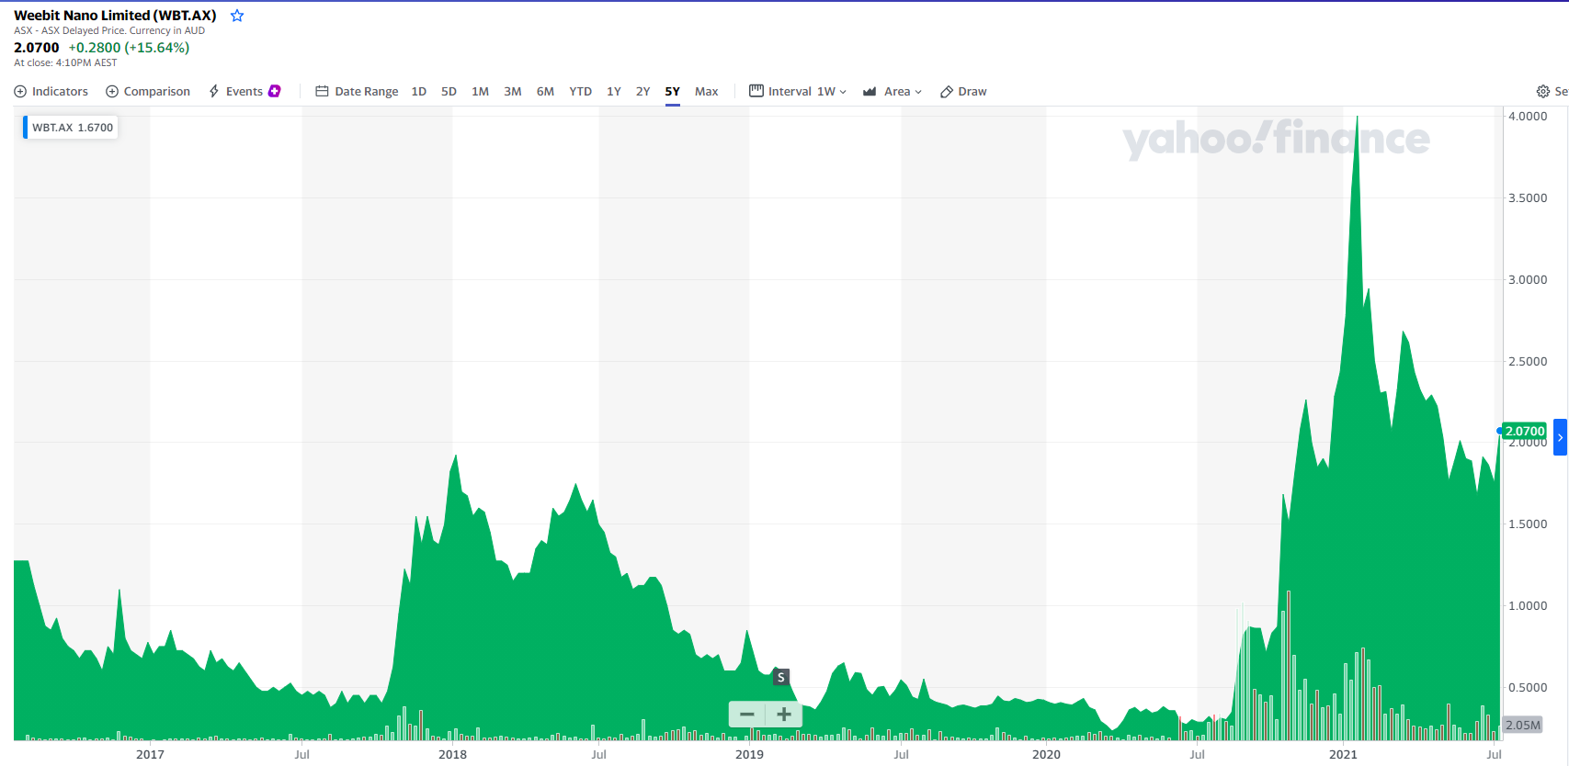Click the 2018 x-axis label
Screen dimensions: 1569x766
tap(452, 754)
